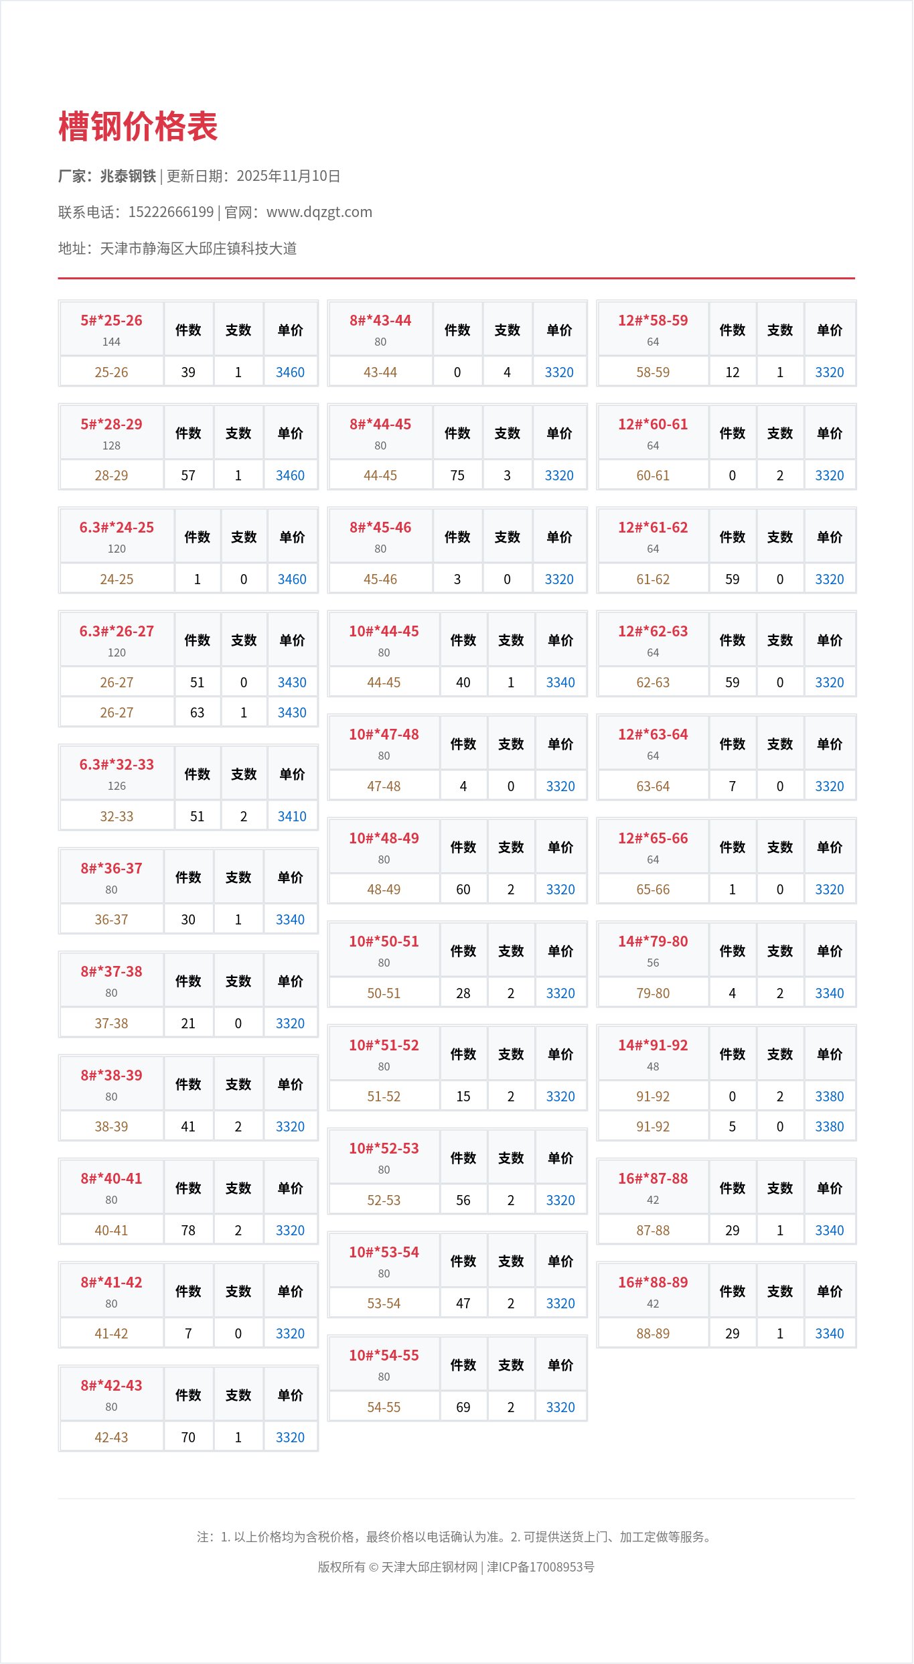Click the address line 天津市静海区大邱庄镇科技大道

pyautogui.click(x=198, y=249)
